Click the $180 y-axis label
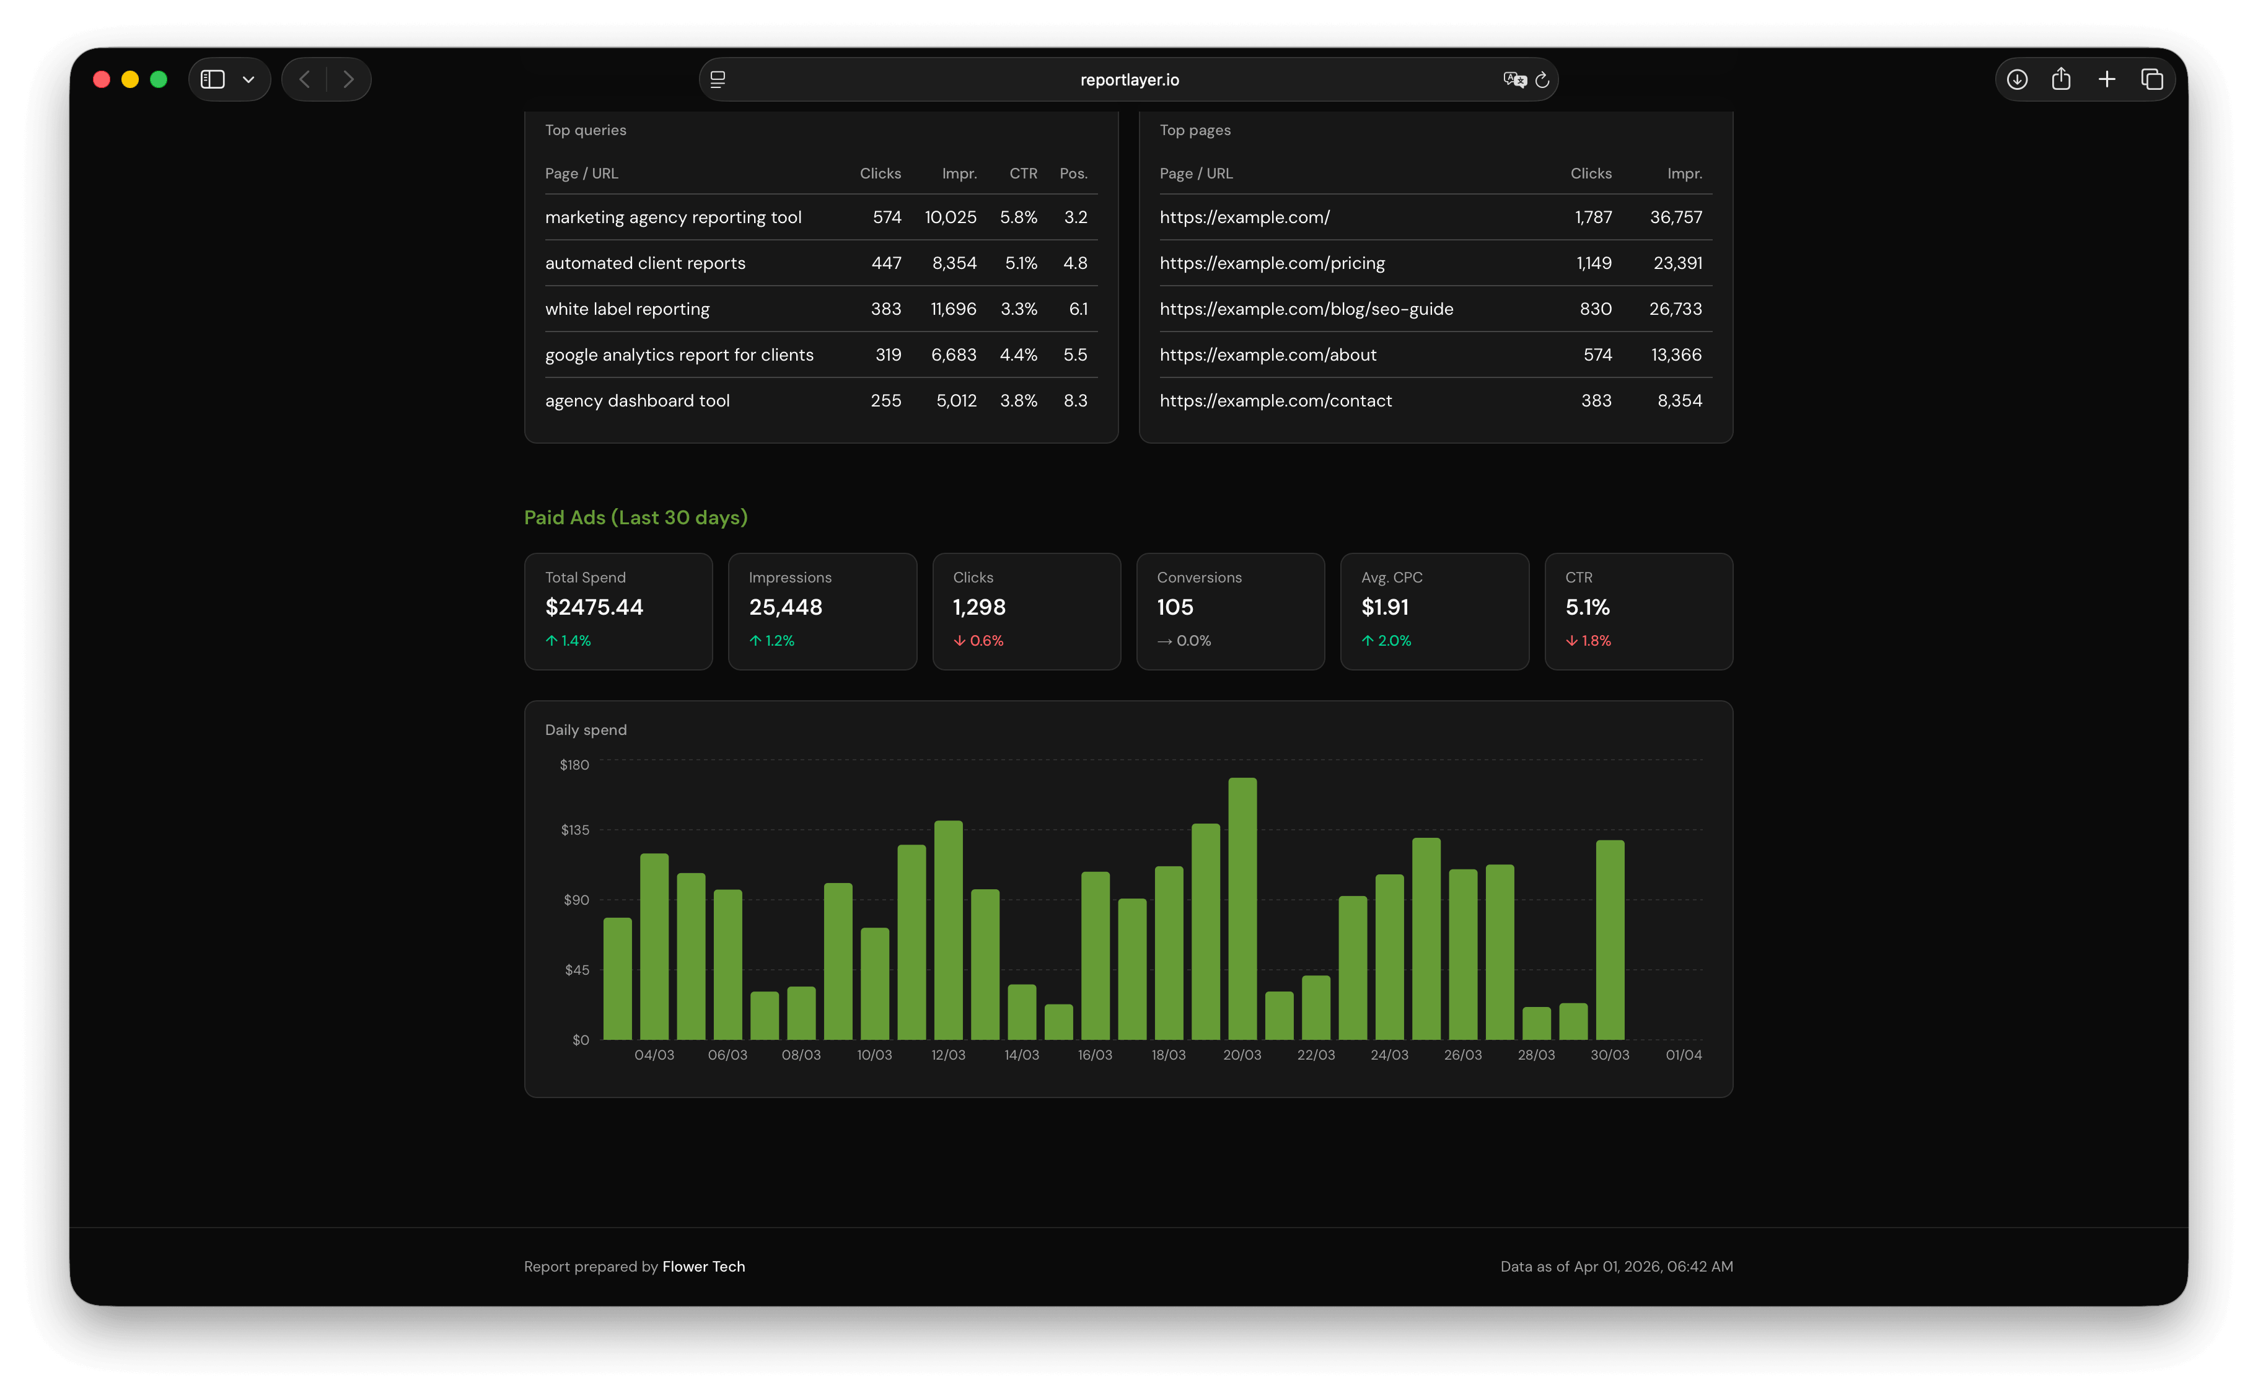This screenshot has width=2258, height=1398. coord(574,765)
